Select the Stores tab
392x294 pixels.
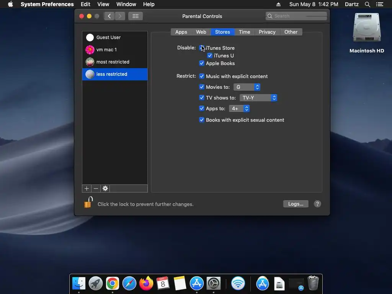222,32
